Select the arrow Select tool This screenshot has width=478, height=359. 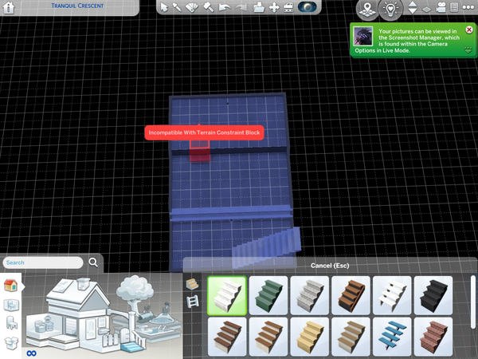click(x=164, y=7)
